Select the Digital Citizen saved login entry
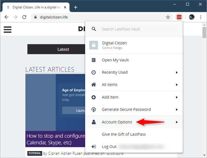The width and height of the screenshot is (207, 158). coord(134,45)
